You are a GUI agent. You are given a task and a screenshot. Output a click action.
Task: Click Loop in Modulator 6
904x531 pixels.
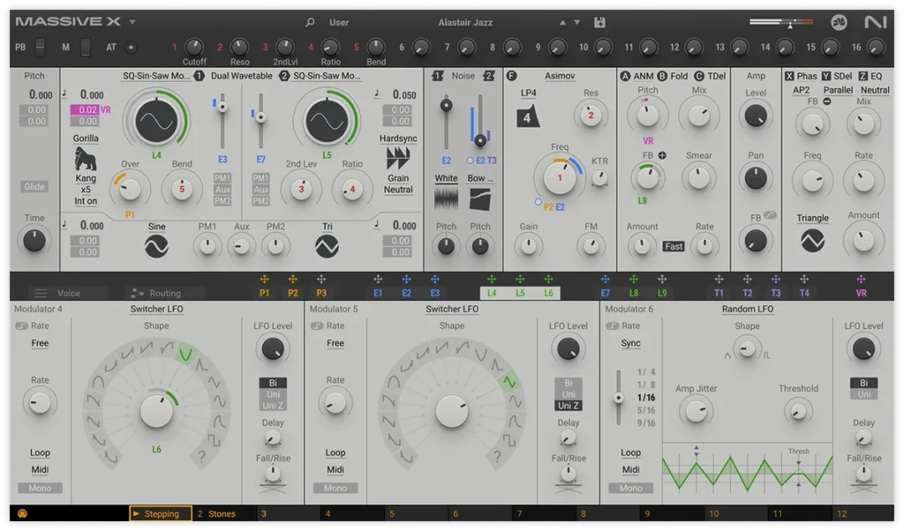630,452
